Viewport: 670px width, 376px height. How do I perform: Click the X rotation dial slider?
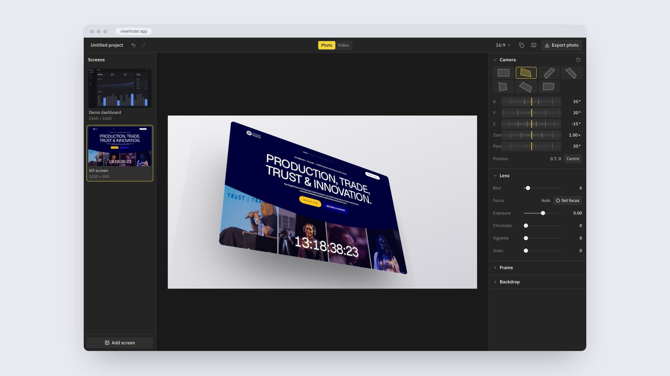tap(531, 102)
